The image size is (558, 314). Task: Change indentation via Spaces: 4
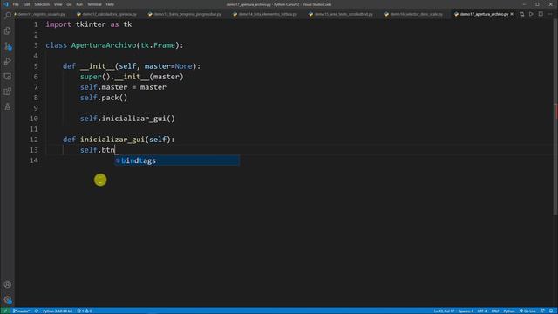(466, 311)
